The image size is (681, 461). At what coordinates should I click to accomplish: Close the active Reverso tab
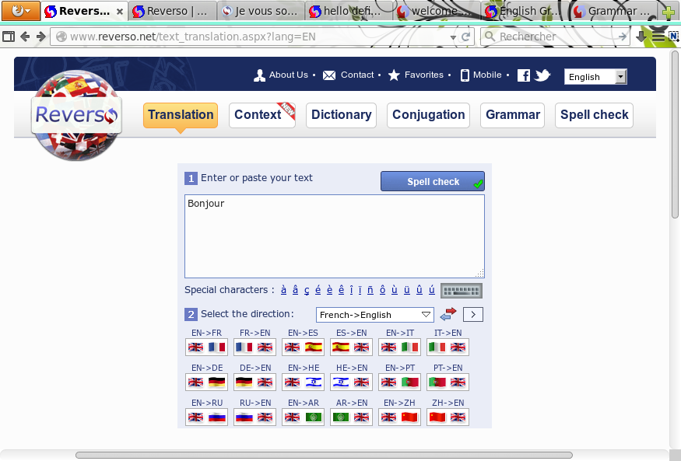click(120, 12)
